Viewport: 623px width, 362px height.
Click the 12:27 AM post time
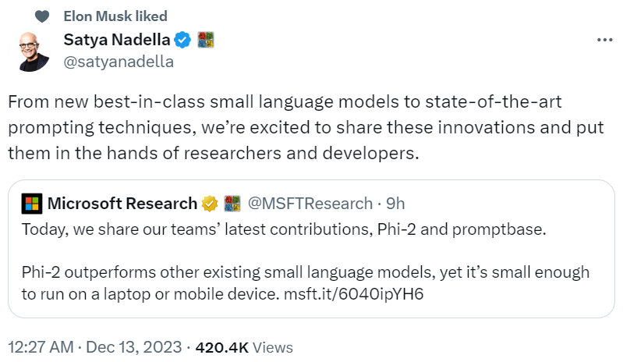39,346
